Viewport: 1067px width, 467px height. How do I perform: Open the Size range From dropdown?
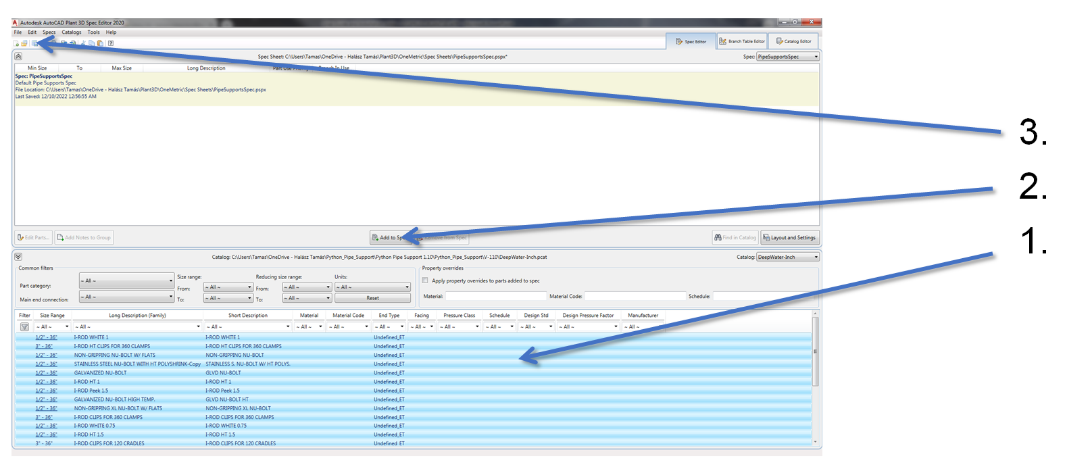click(x=228, y=287)
